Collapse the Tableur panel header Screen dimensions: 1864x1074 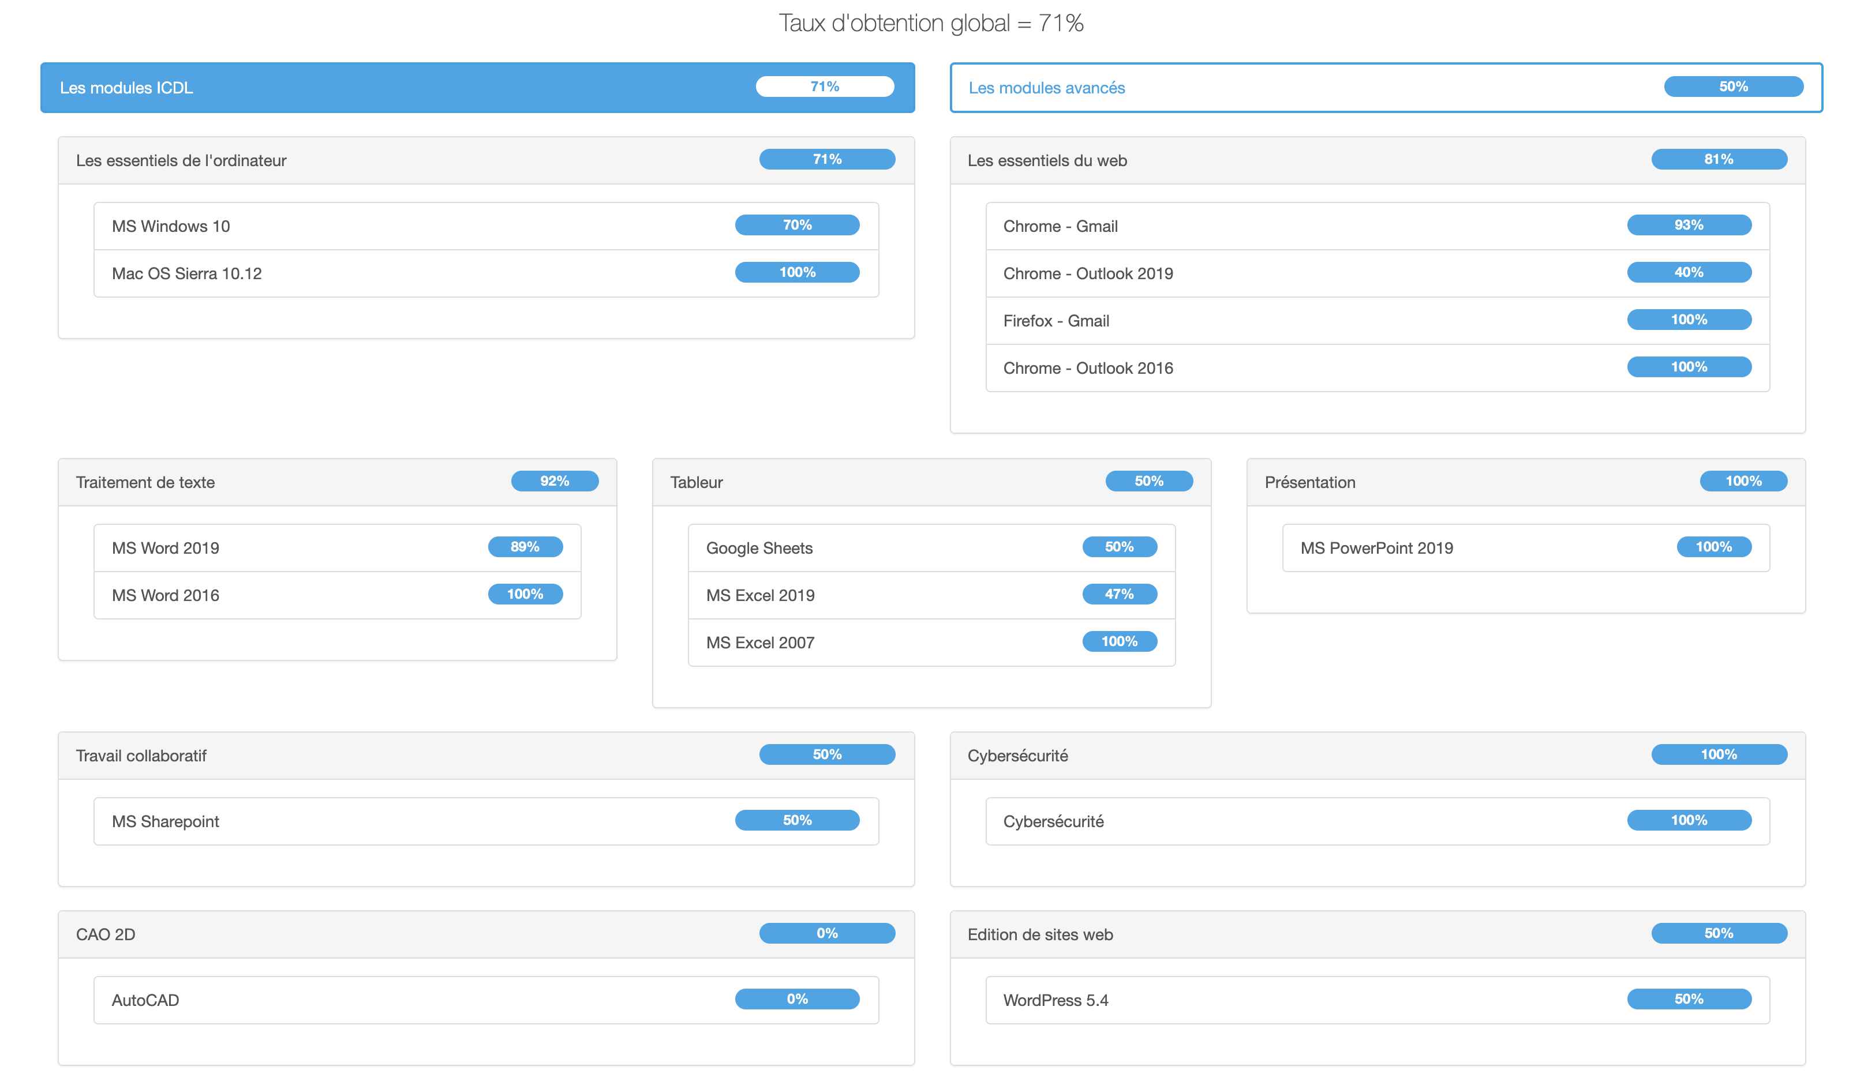pos(930,482)
